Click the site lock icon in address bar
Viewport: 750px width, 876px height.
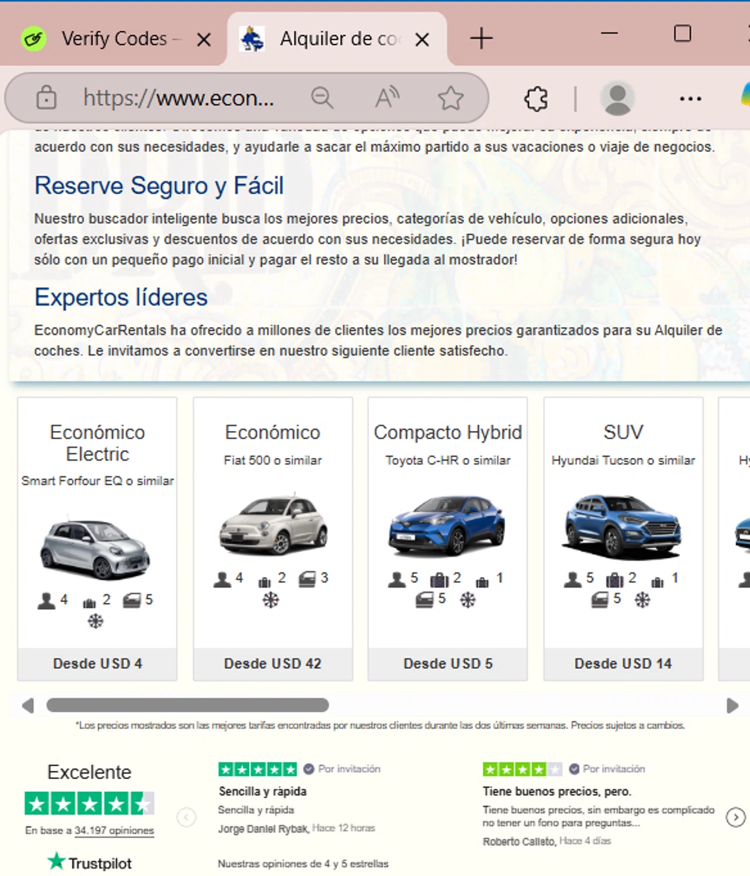pyautogui.click(x=46, y=98)
